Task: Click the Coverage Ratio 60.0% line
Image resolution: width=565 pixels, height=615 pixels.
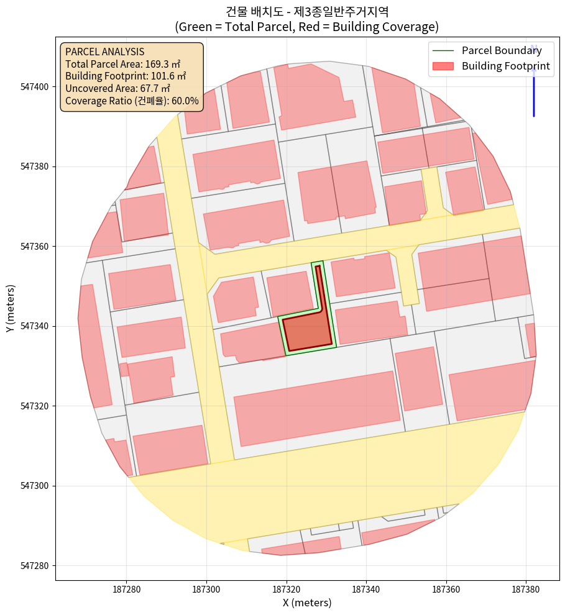Action: pyautogui.click(x=132, y=101)
